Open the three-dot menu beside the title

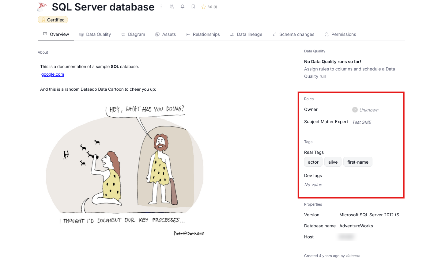(161, 6)
